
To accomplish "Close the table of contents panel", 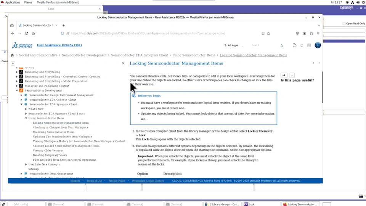I will (123, 63).
